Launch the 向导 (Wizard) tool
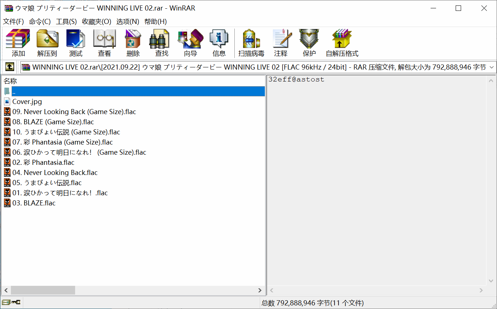The image size is (497, 309). (190, 43)
